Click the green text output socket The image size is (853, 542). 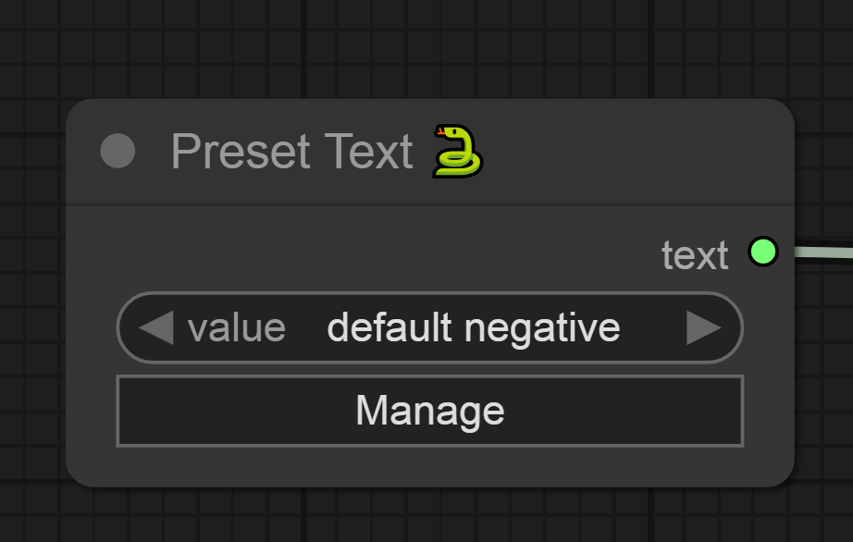coord(762,252)
